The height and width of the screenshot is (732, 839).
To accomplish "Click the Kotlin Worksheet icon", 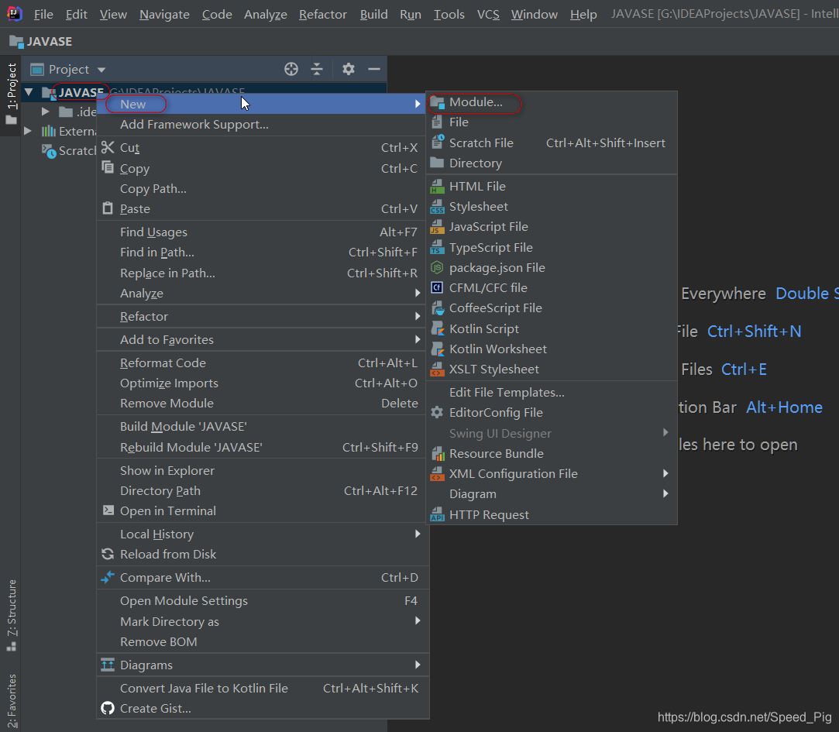I will point(437,349).
